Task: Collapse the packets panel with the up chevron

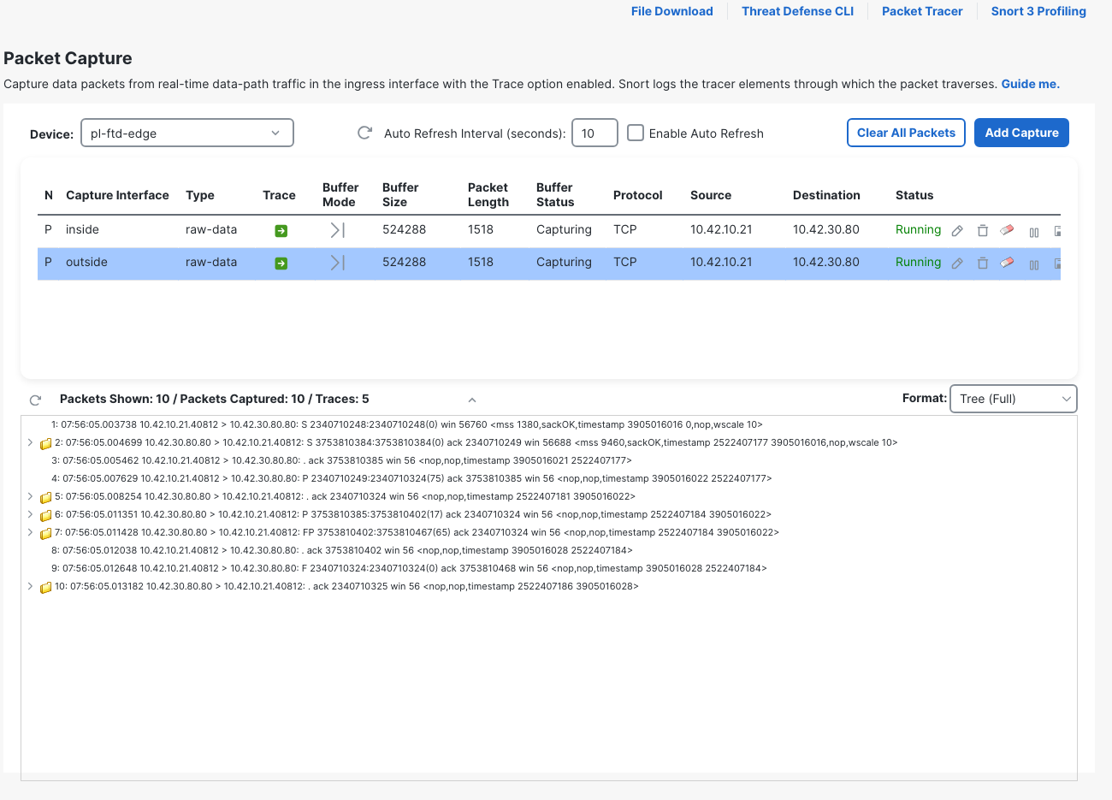Action: [x=472, y=400]
